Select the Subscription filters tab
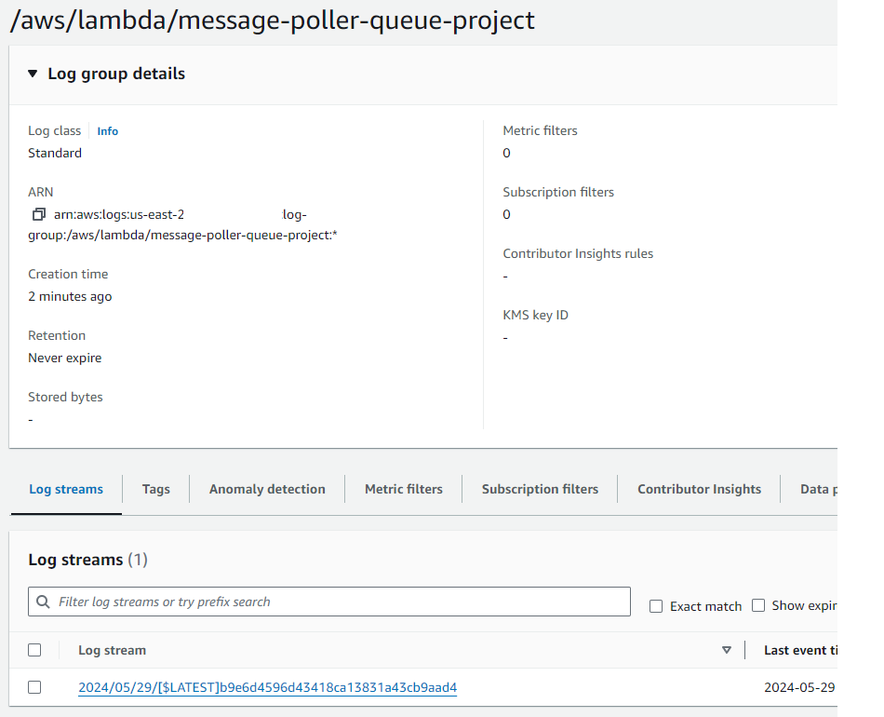Viewport: 884px width, 717px height. (540, 489)
